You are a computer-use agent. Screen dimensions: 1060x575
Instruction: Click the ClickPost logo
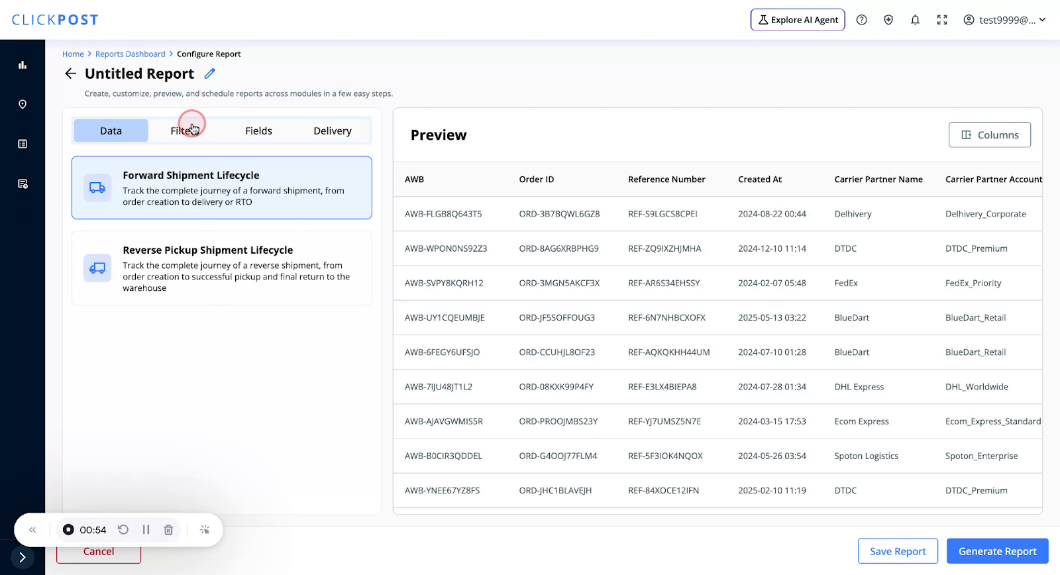55,20
